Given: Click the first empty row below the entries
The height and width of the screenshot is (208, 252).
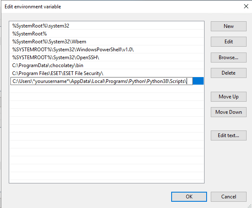Looking at the screenshot, I should click(x=107, y=89).
